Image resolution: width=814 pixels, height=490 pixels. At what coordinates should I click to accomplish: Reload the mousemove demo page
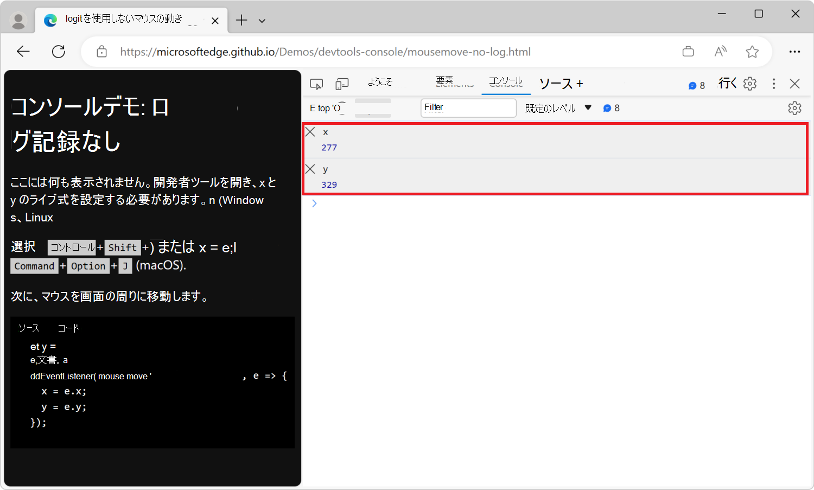(x=59, y=51)
